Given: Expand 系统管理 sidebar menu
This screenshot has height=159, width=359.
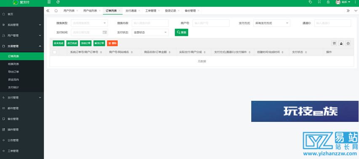Looking at the screenshot, I should tap(22, 25).
